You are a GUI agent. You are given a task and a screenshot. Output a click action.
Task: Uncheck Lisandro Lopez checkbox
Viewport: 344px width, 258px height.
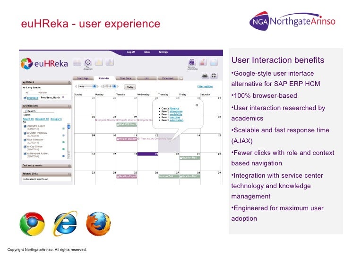click(25, 126)
